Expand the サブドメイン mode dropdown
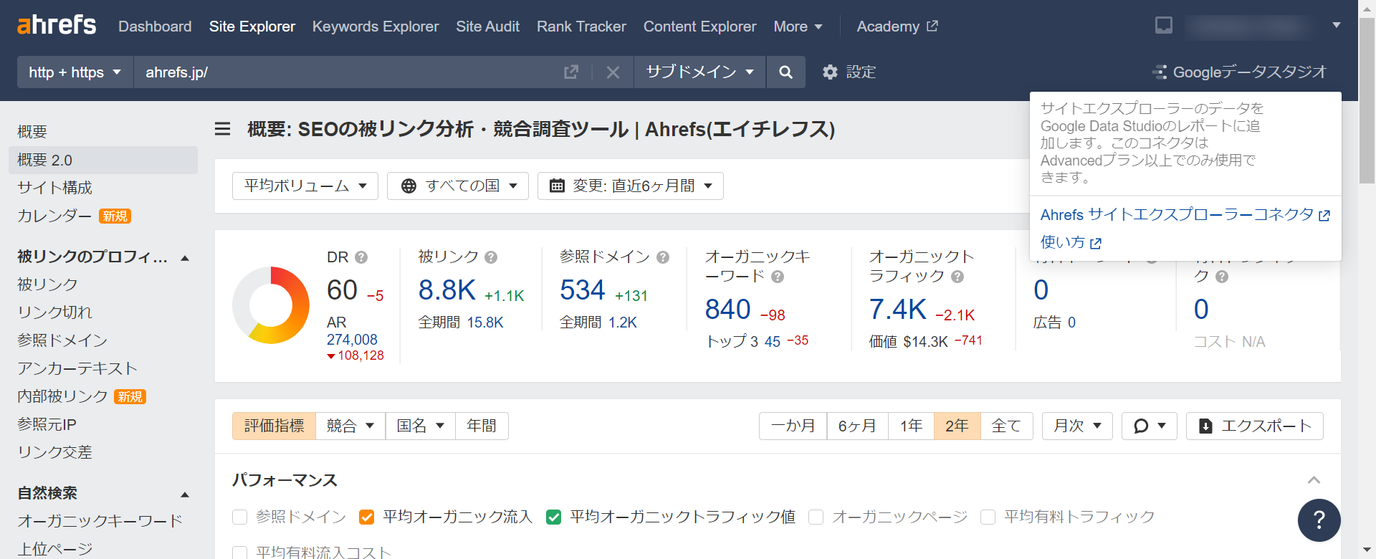This screenshot has height=559, width=1376. point(699,72)
